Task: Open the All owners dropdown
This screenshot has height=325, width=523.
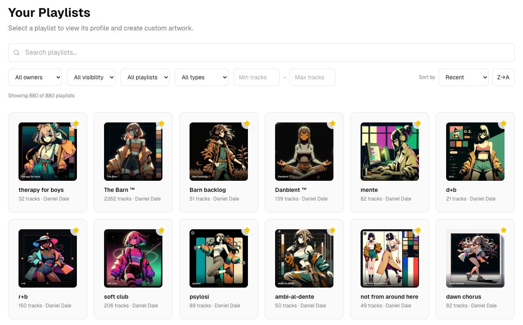Action: pos(35,77)
